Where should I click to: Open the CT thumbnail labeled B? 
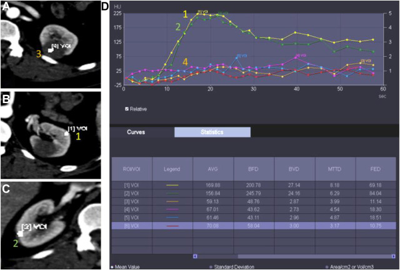tap(51, 135)
